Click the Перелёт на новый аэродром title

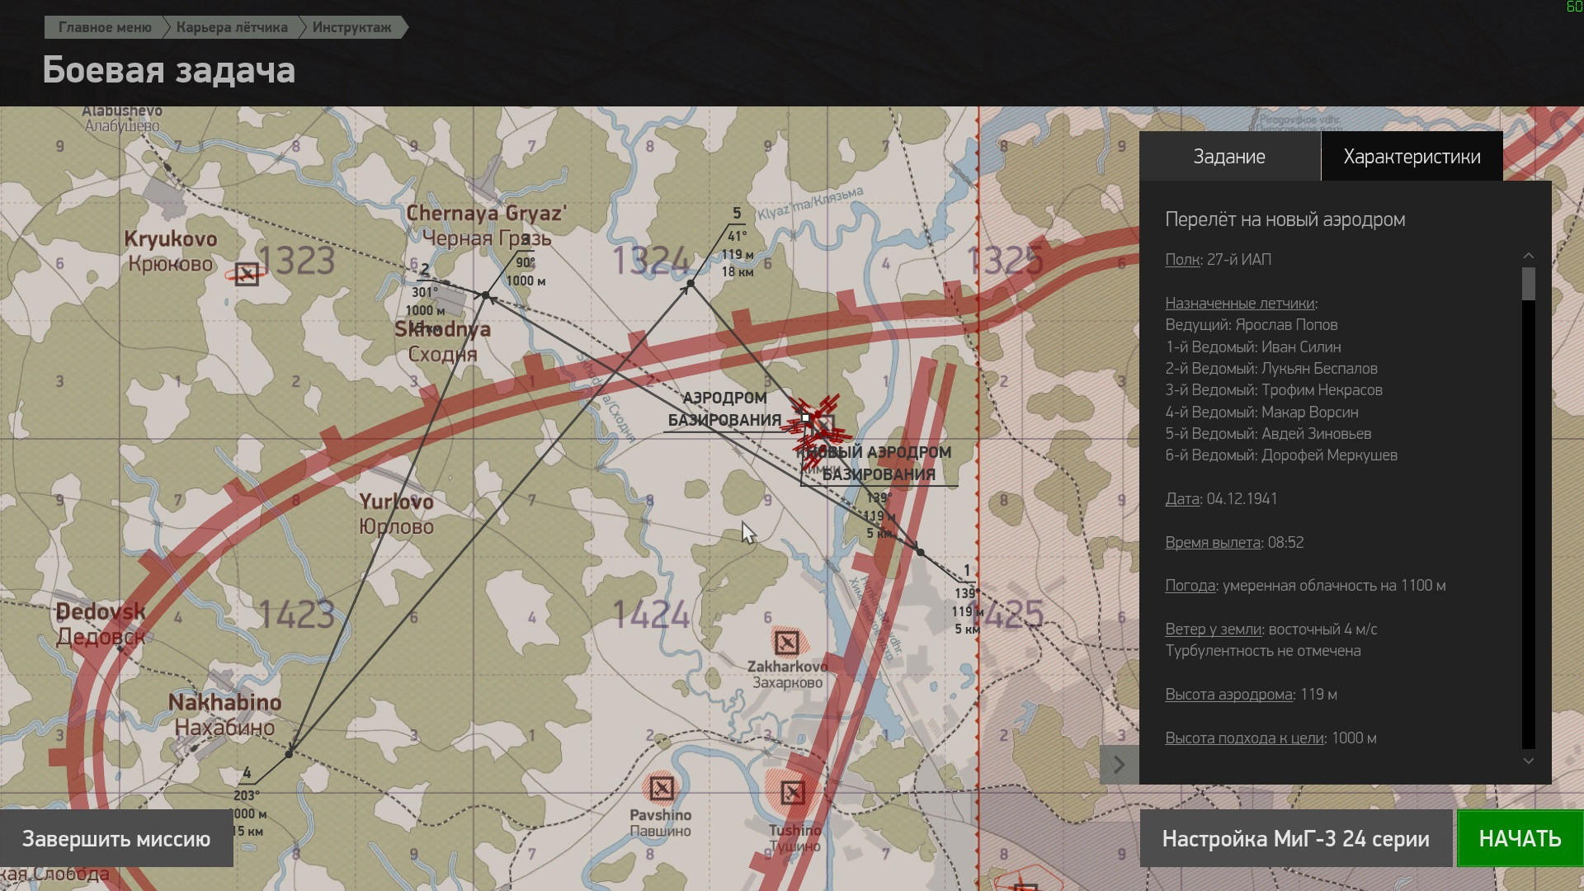coord(1285,219)
